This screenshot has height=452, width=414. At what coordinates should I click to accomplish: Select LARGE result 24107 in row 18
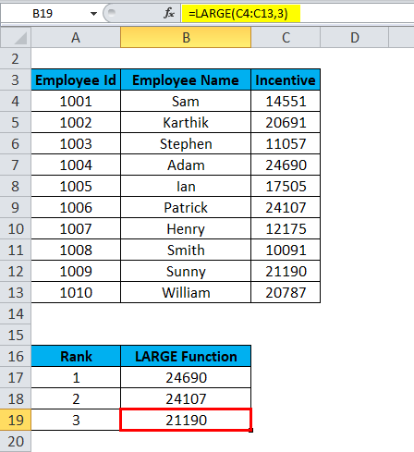click(x=186, y=398)
